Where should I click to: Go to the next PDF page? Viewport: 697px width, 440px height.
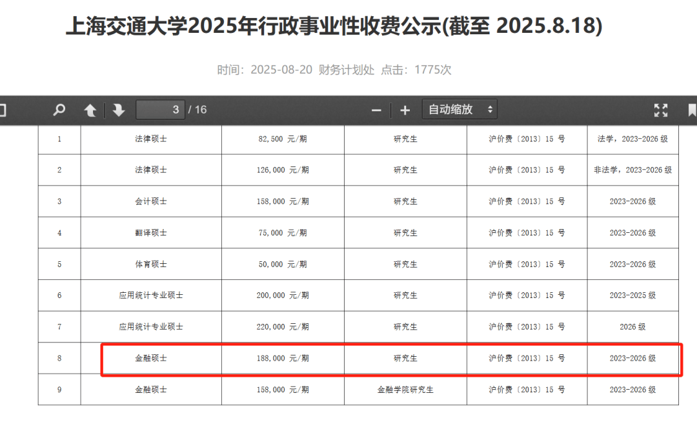click(119, 110)
